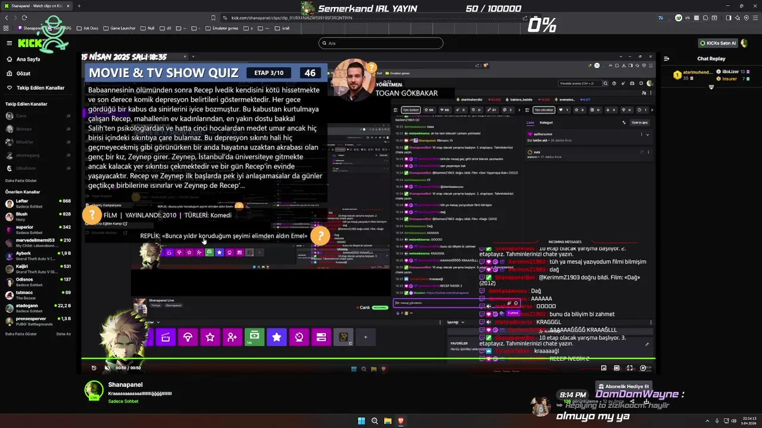Open recommended channel Kaijiri
762x428 pixels.
tap(38, 269)
